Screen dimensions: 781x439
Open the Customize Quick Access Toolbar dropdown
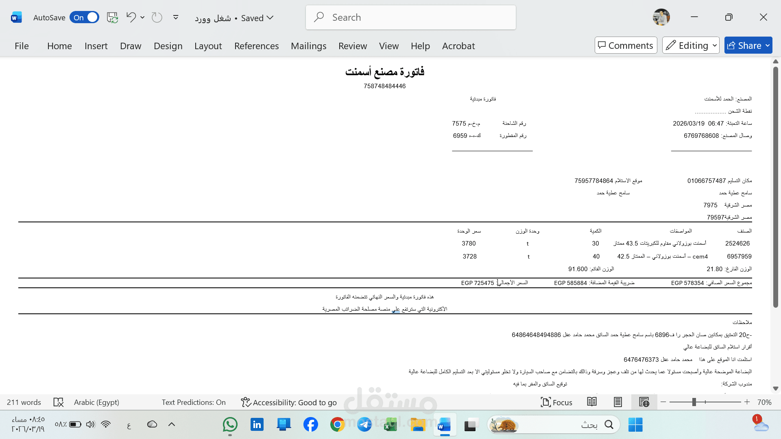pos(176,17)
